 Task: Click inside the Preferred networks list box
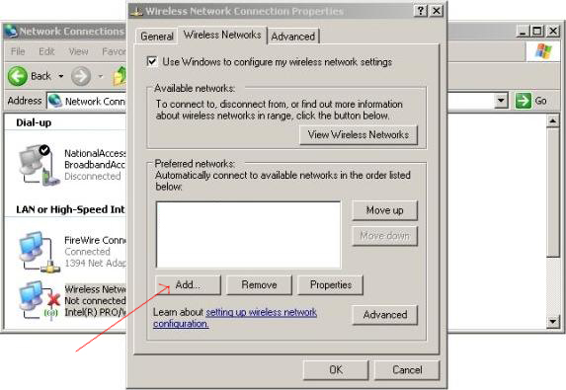click(x=248, y=235)
